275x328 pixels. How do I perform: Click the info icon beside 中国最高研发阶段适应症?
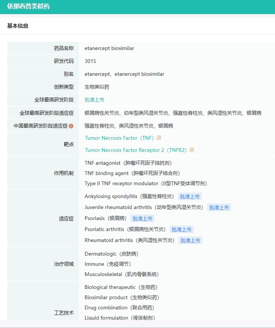pos(71,126)
